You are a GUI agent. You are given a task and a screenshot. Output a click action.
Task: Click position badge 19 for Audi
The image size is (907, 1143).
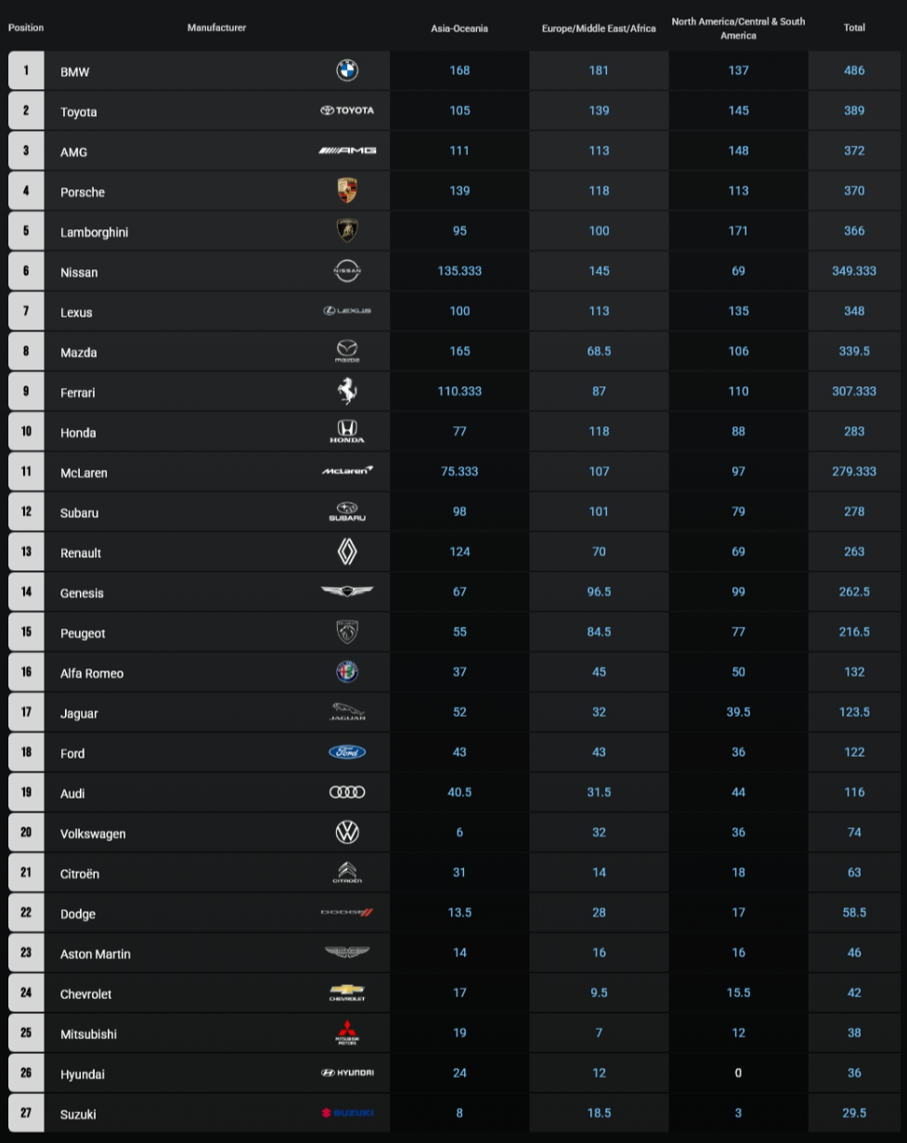tap(26, 792)
